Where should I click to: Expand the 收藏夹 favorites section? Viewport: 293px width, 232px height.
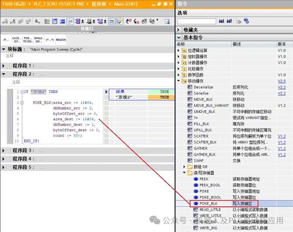click(x=179, y=30)
